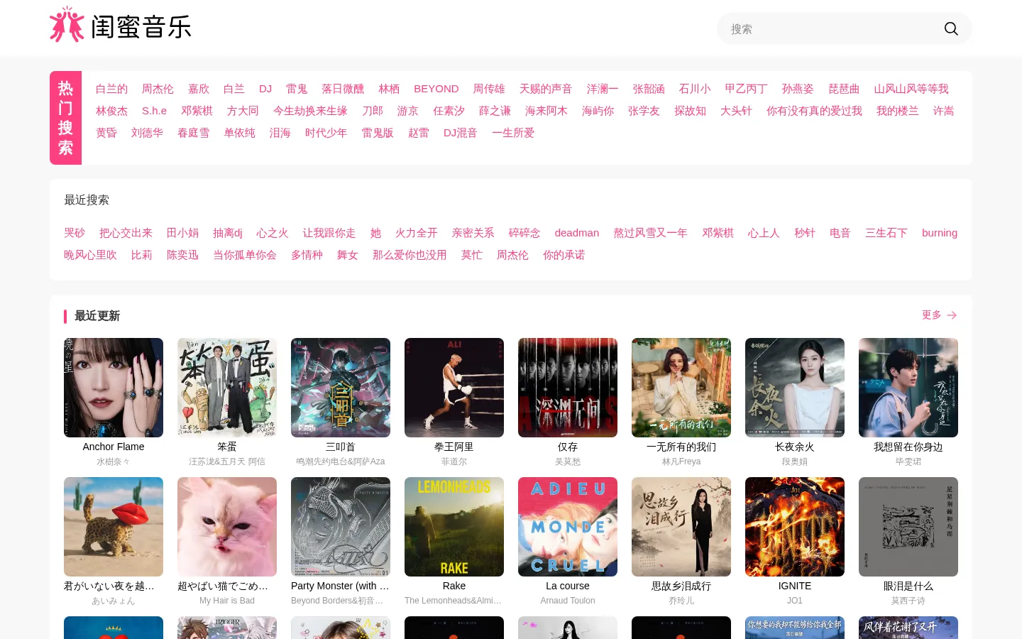Open the 我想留在你身边 album cover

coord(908,388)
